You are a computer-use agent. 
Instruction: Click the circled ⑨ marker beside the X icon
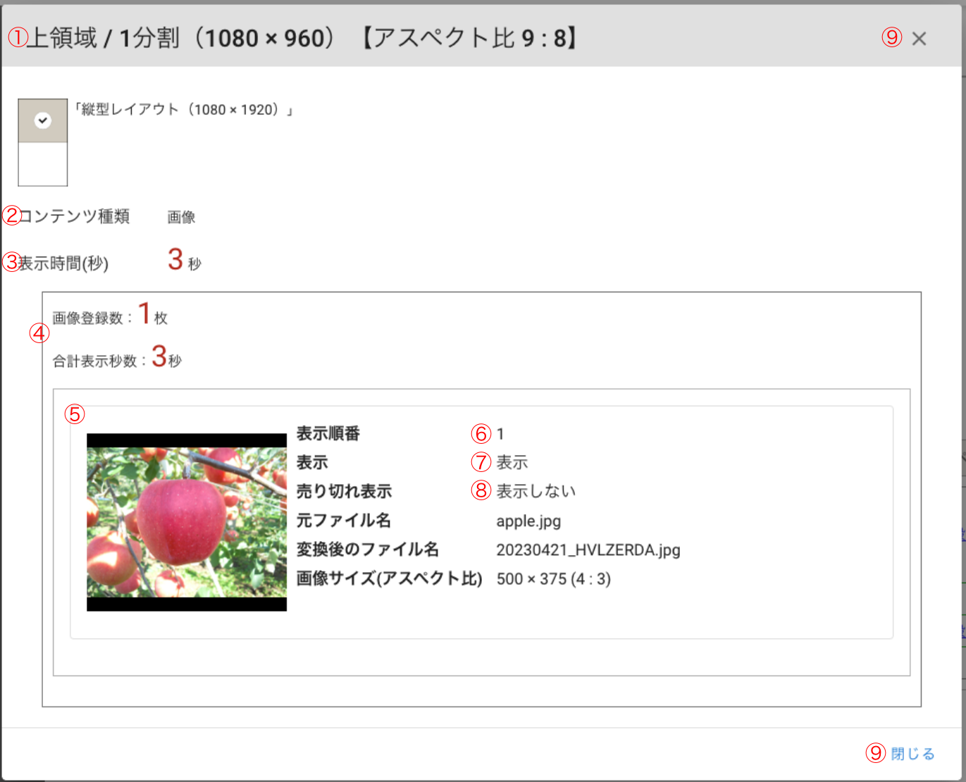coord(892,37)
